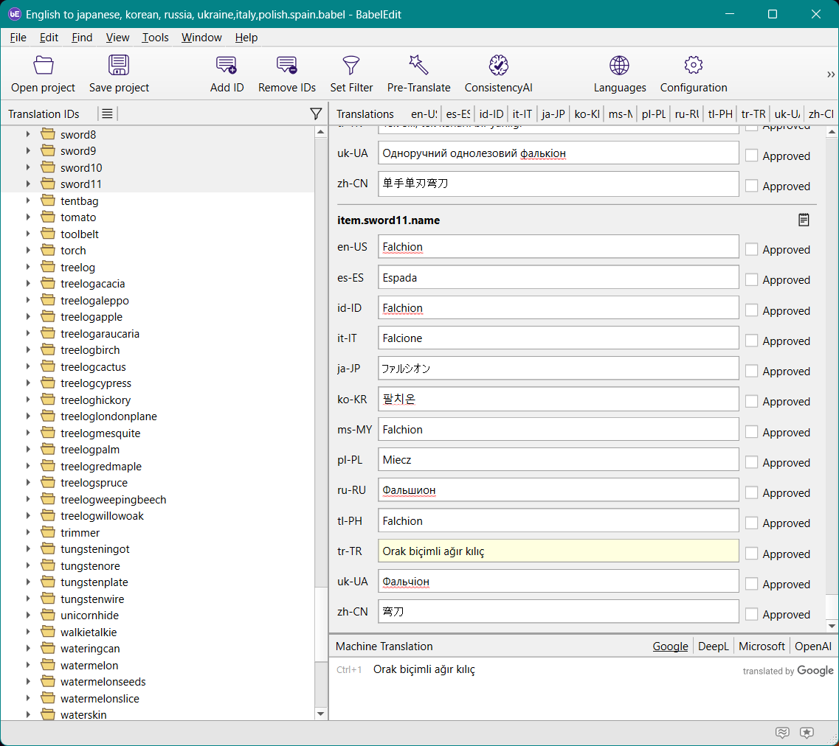The width and height of the screenshot is (839, 746).
Task: Click the Save project disk icon
Action: pos(119,66)
